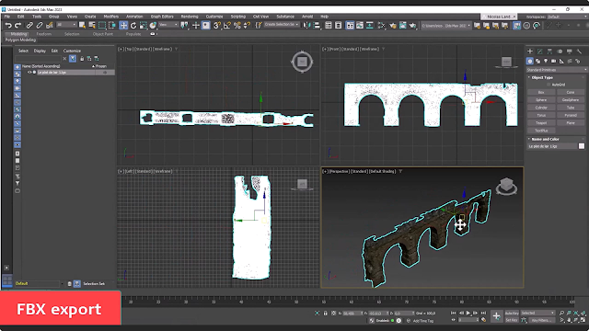Viewport: 589px width, 331px height.
Task: Click the Cylinder primitive button
Action: (541, 108)
